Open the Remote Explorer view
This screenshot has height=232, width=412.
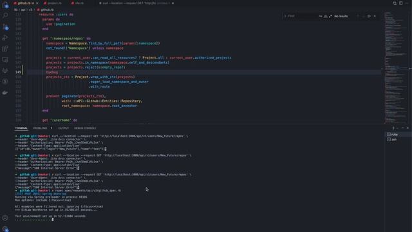point(5,60)
